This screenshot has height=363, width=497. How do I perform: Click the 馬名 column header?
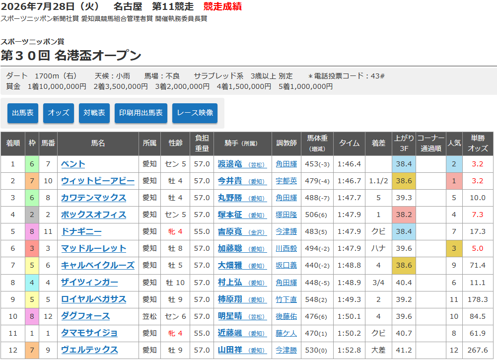click(x=98, y=144)
